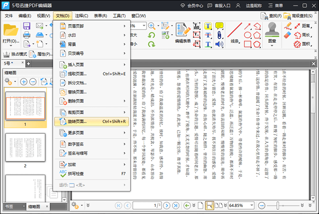Click the email envelope icon
This screenshot has height=214, width=319.
[x=40, y=26]
